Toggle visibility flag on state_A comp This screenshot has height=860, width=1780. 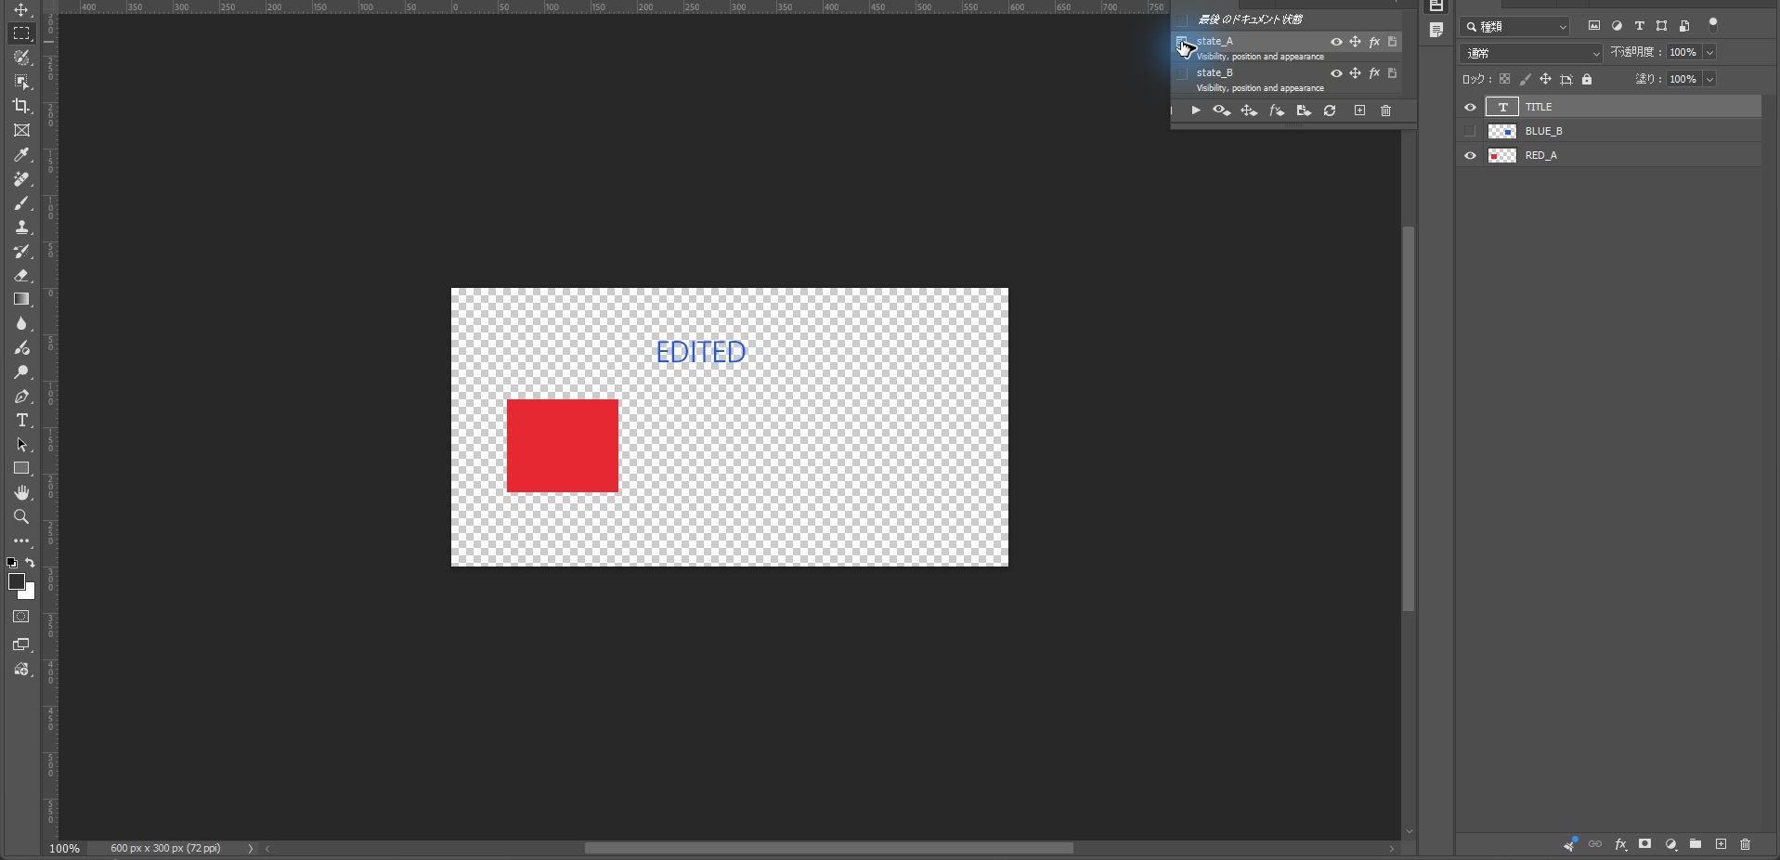1336,42
